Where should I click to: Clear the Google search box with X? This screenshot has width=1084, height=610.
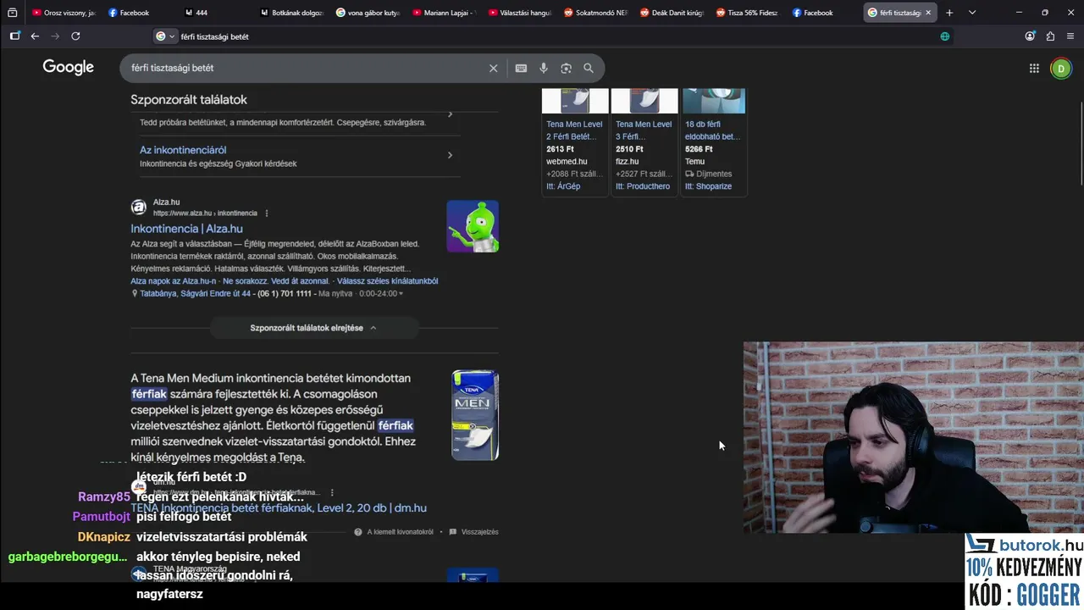tap(494, 68)
